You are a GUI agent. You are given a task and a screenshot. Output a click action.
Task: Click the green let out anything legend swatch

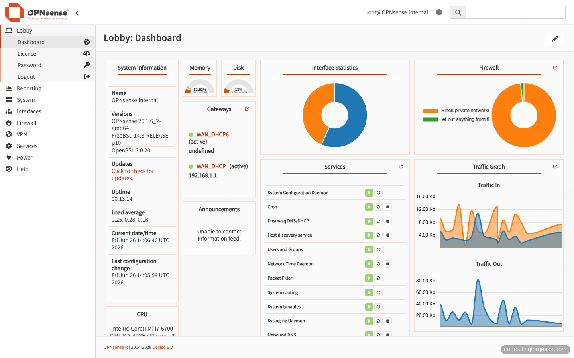click(431, 119)
